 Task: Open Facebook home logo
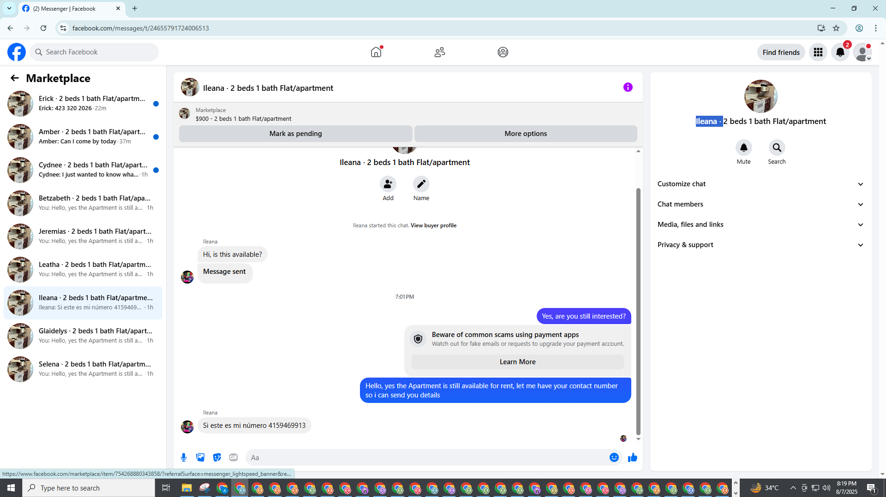17,52
